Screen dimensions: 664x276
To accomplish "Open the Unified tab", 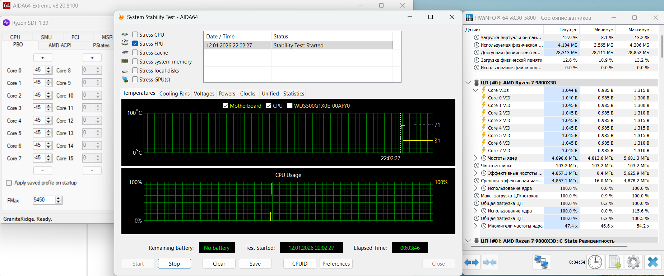I will pyautogui.click(x=270, y=93).
